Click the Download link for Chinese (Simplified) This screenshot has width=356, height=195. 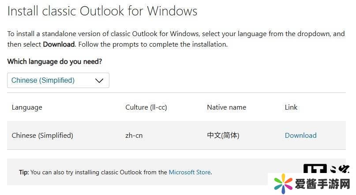pos(300,135)
